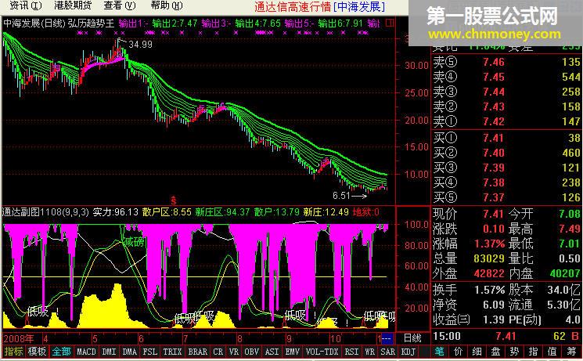Switch to the VOL-TDX indicator
Viewport: 583px width, 361px height.
322,352
